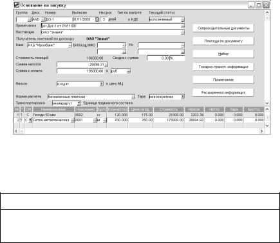This screenshot has width=280, height=243.
Task: Click the Примечания text field
Action: coord(111,26)
